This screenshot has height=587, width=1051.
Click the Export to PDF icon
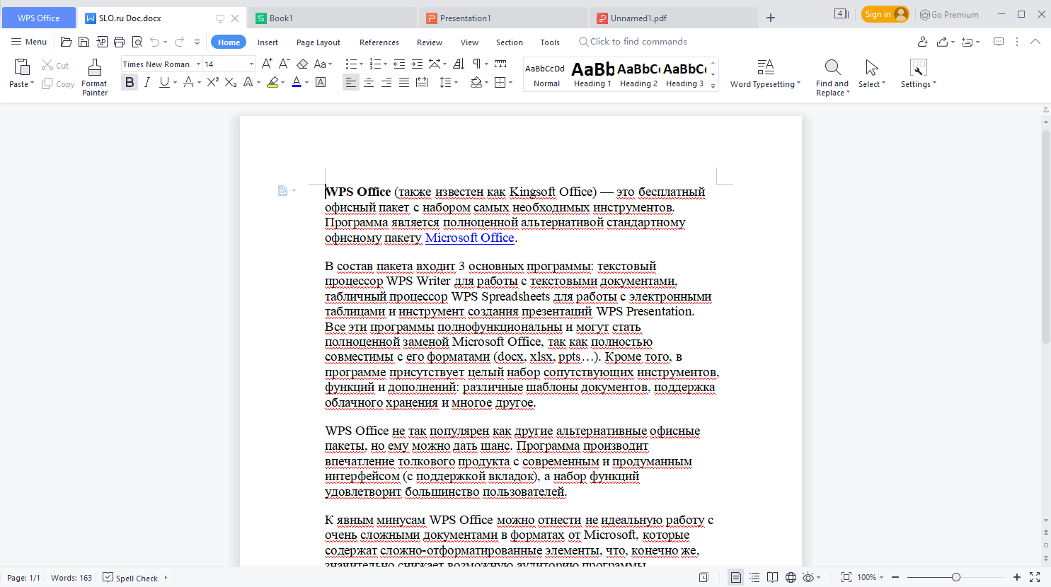tap(102, 42)
